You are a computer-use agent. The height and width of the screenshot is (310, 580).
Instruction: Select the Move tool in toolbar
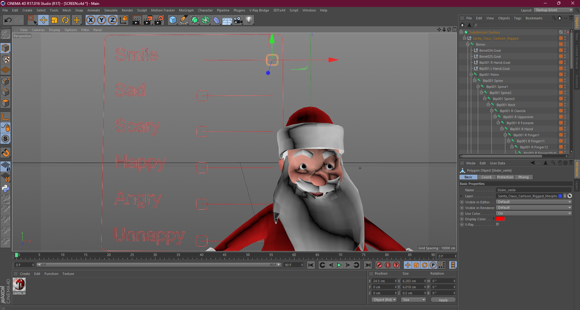point(44,20)
